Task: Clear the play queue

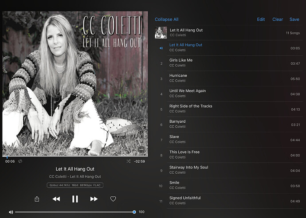Action: [x=278, y=19]
